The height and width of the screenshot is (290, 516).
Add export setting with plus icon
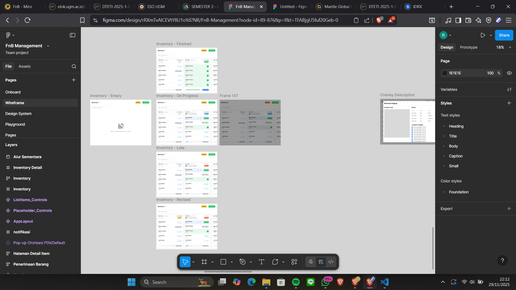point(509,209)
